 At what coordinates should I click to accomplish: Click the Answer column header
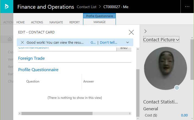[x=88, y=81]
